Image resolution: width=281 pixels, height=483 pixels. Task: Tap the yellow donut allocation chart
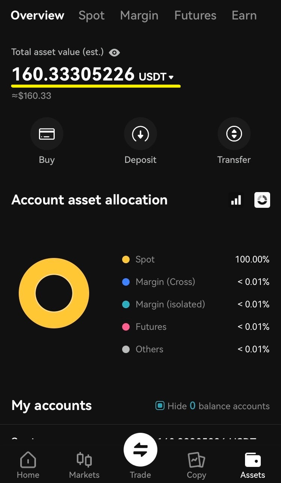tap(26, 293)
